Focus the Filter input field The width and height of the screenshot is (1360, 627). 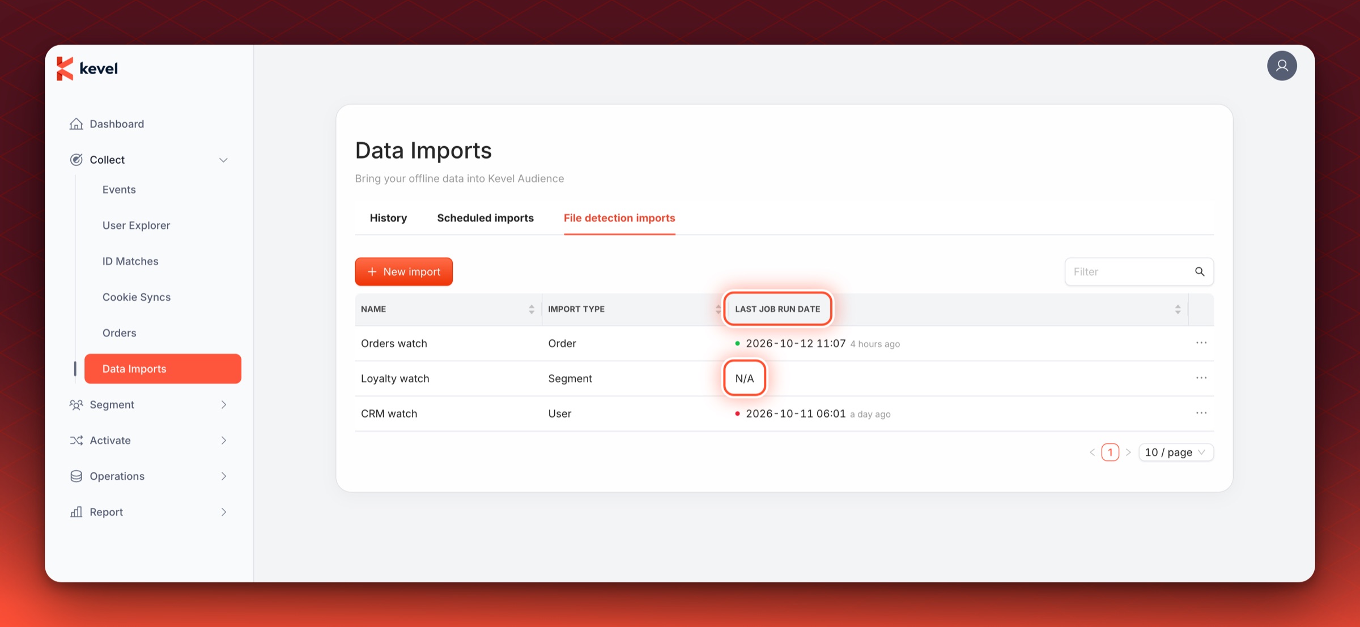point(1139,272)
